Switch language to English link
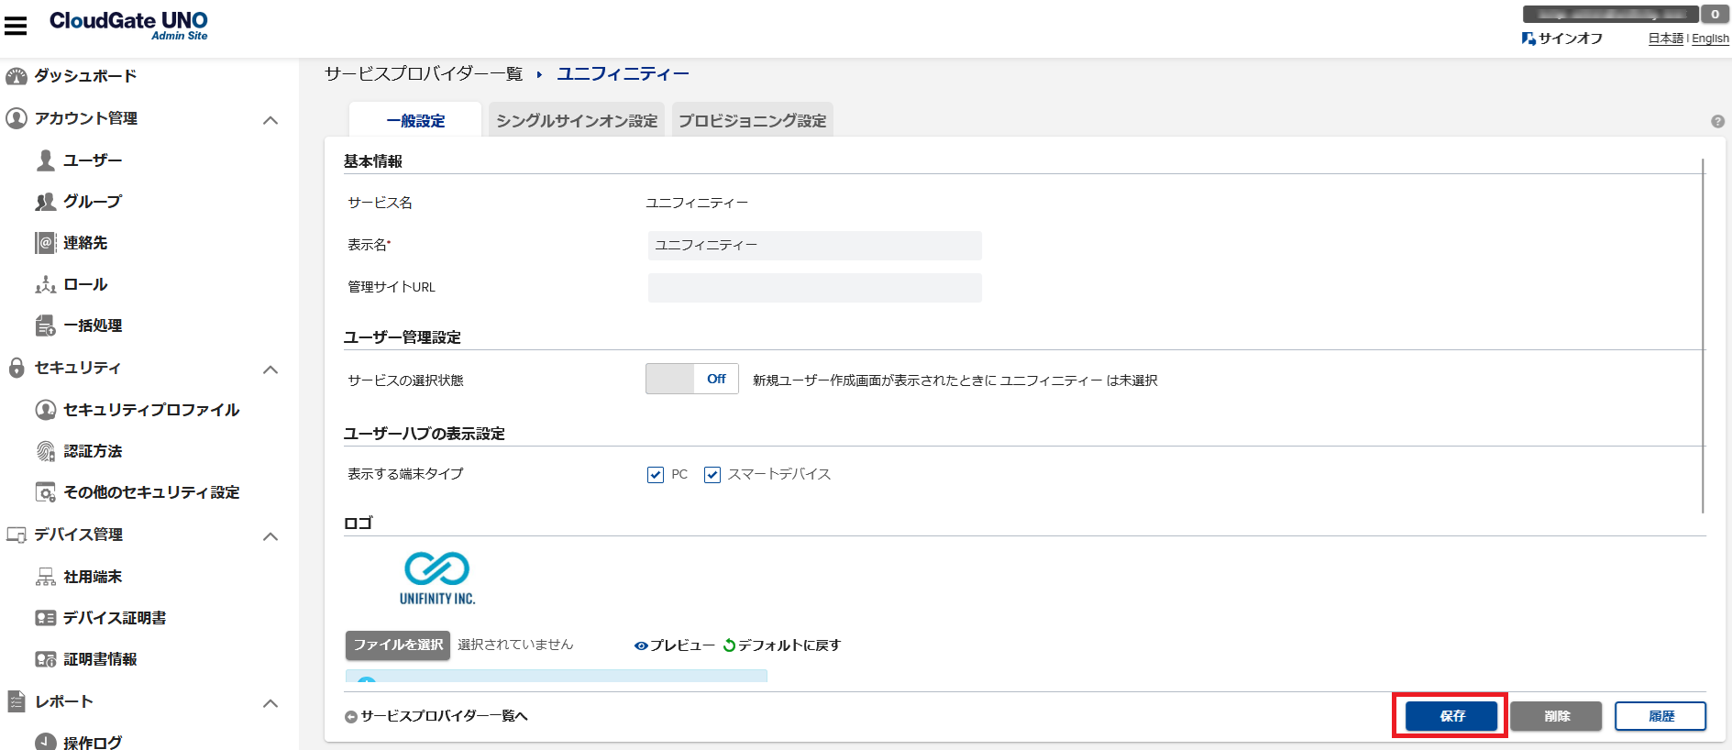This screenshot has height=750, width=1732. click(x=1710, y=39)
